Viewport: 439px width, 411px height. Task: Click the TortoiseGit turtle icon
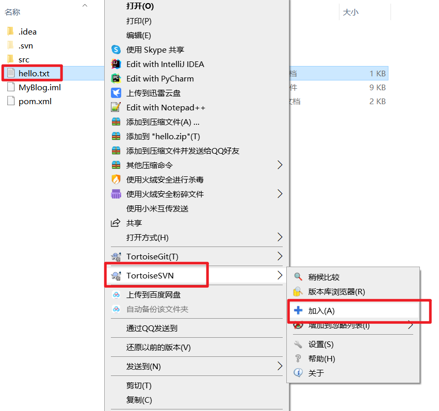pyautogui.click(x=116, y=257)
